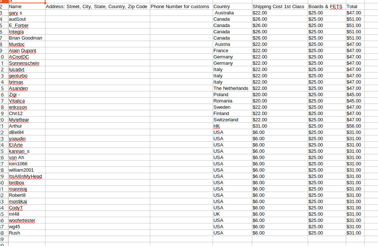This screenshot has width=378, height=246.
Task: Select the Austria country cell
Action: [232, 44]
